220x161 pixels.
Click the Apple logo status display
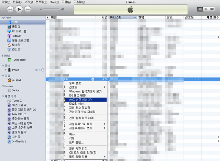pyautogui.click(x=131, y=9)
